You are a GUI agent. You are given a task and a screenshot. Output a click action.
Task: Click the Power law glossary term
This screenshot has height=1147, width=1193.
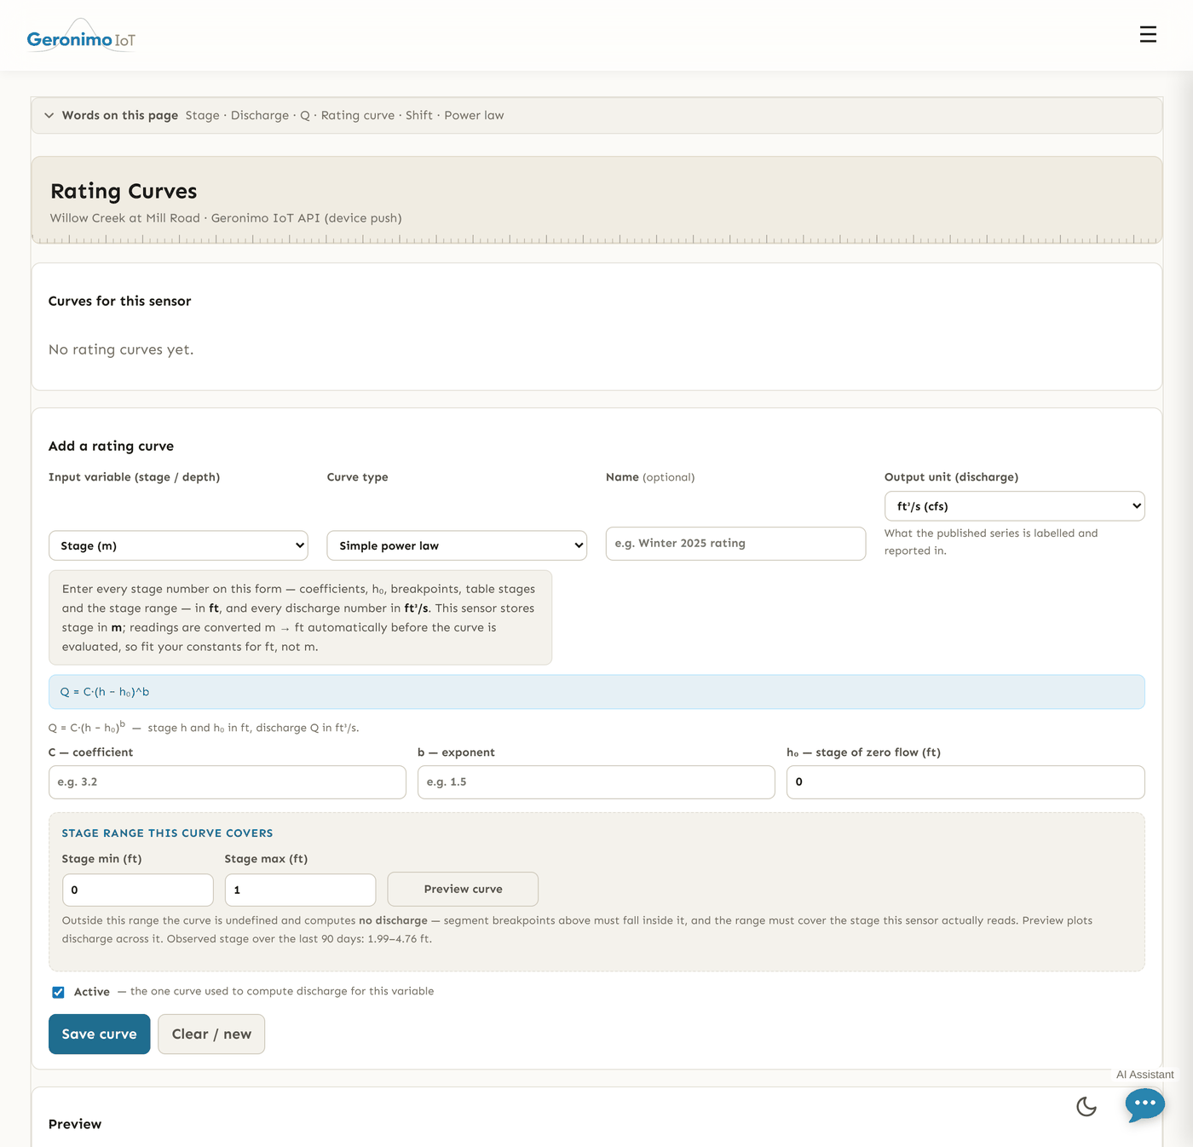[474, 116]
